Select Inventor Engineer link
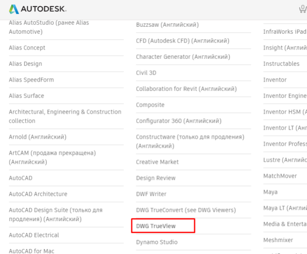The width and height of the screenshot is (307, 254). click(285, 96)
